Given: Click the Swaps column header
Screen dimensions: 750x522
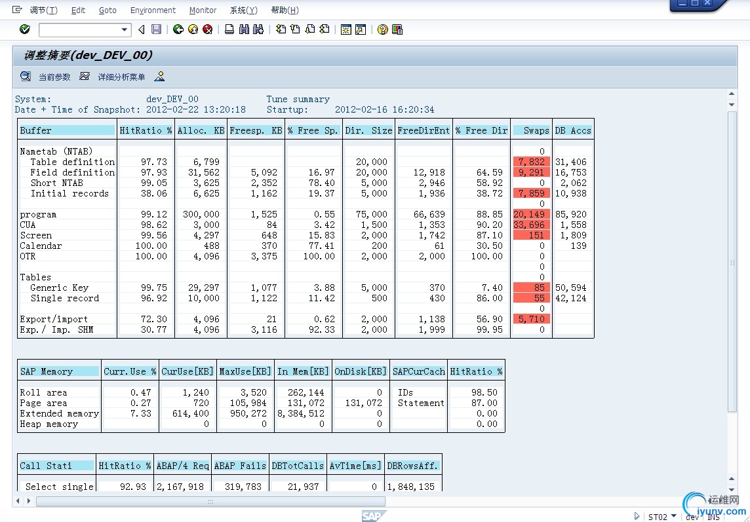Looking at the screenshot, I should coord(532,130).
